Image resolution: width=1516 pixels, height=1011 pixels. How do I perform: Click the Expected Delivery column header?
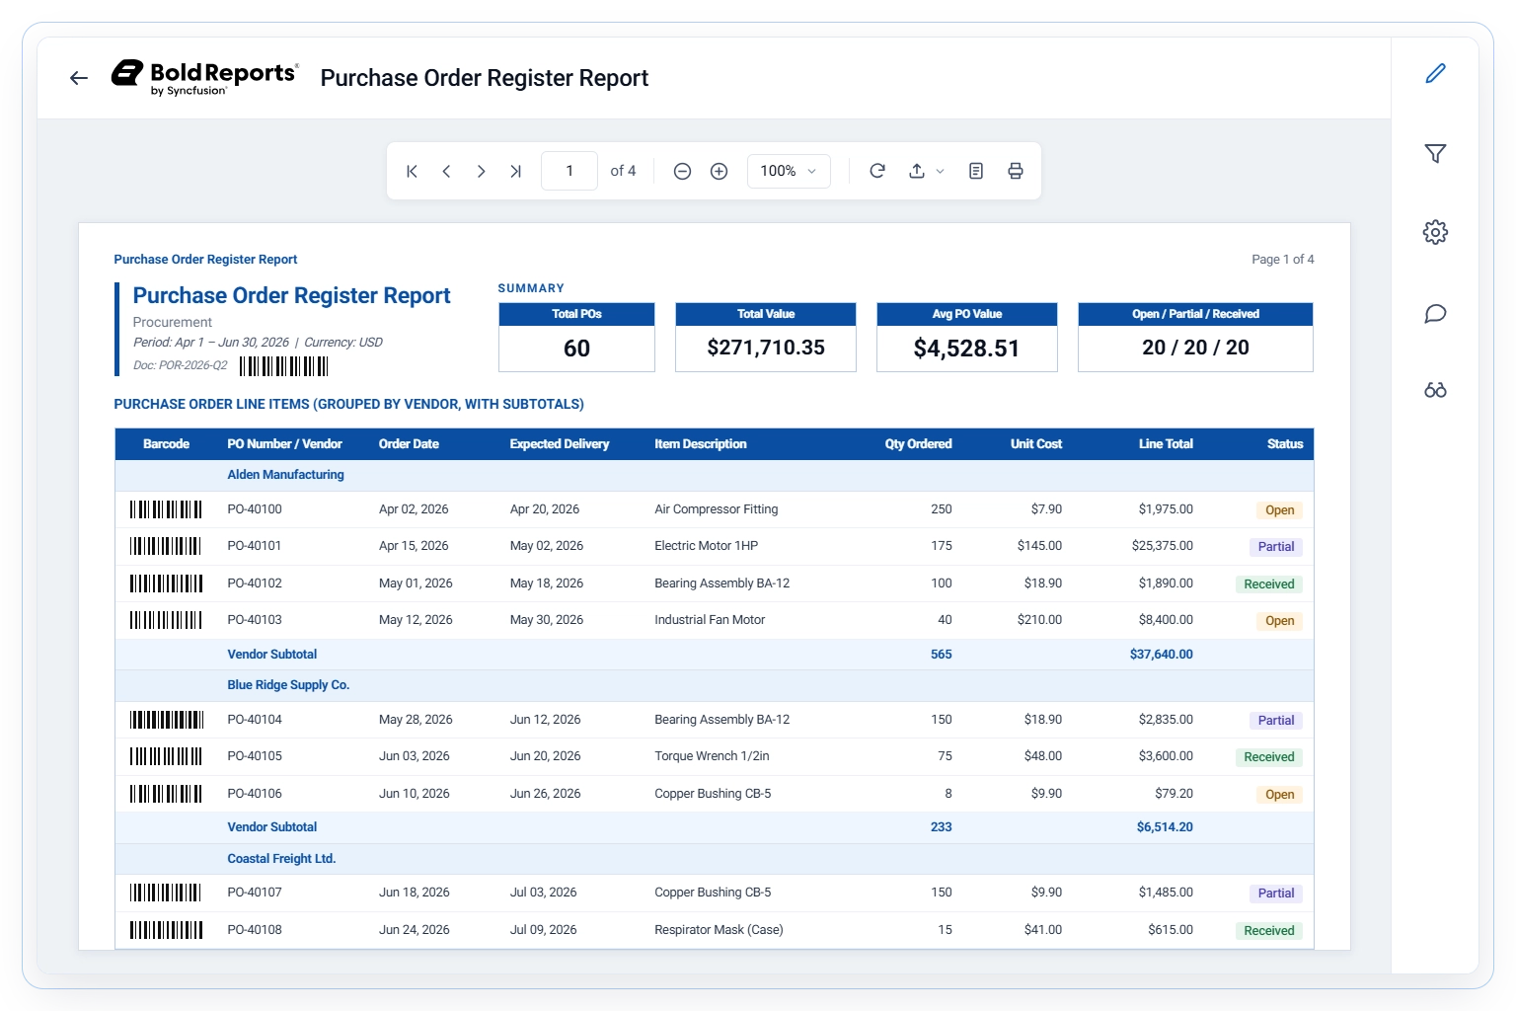[x=559, y=444]
